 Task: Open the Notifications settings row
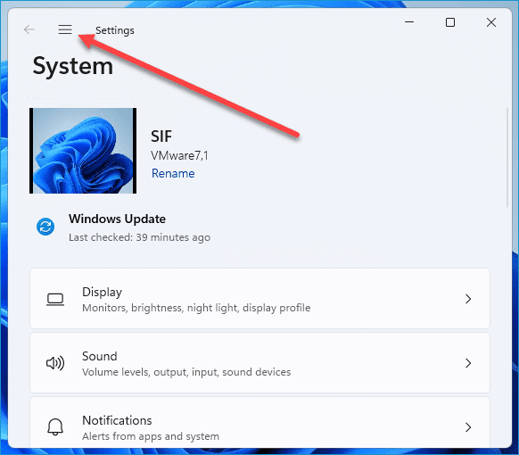259,423
